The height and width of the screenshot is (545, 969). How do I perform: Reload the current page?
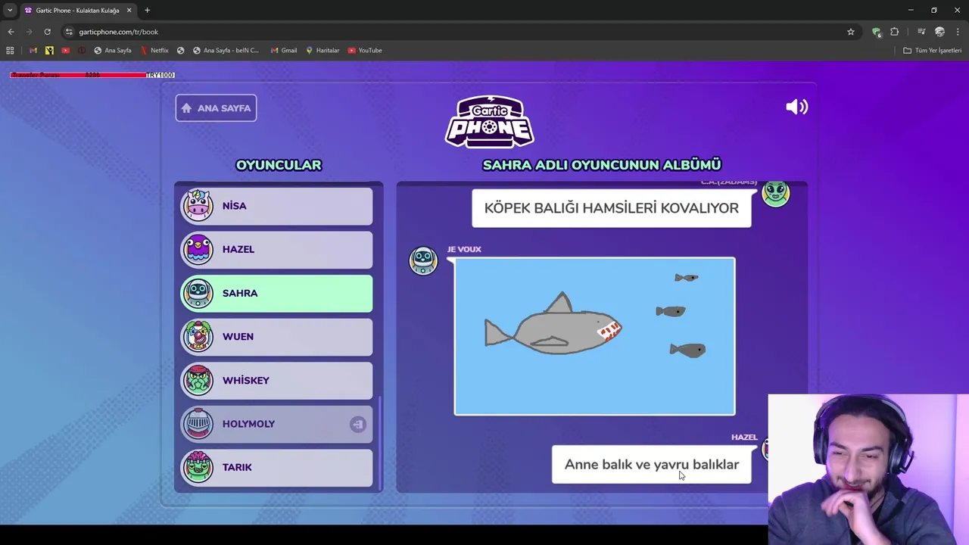click(47, 32)
